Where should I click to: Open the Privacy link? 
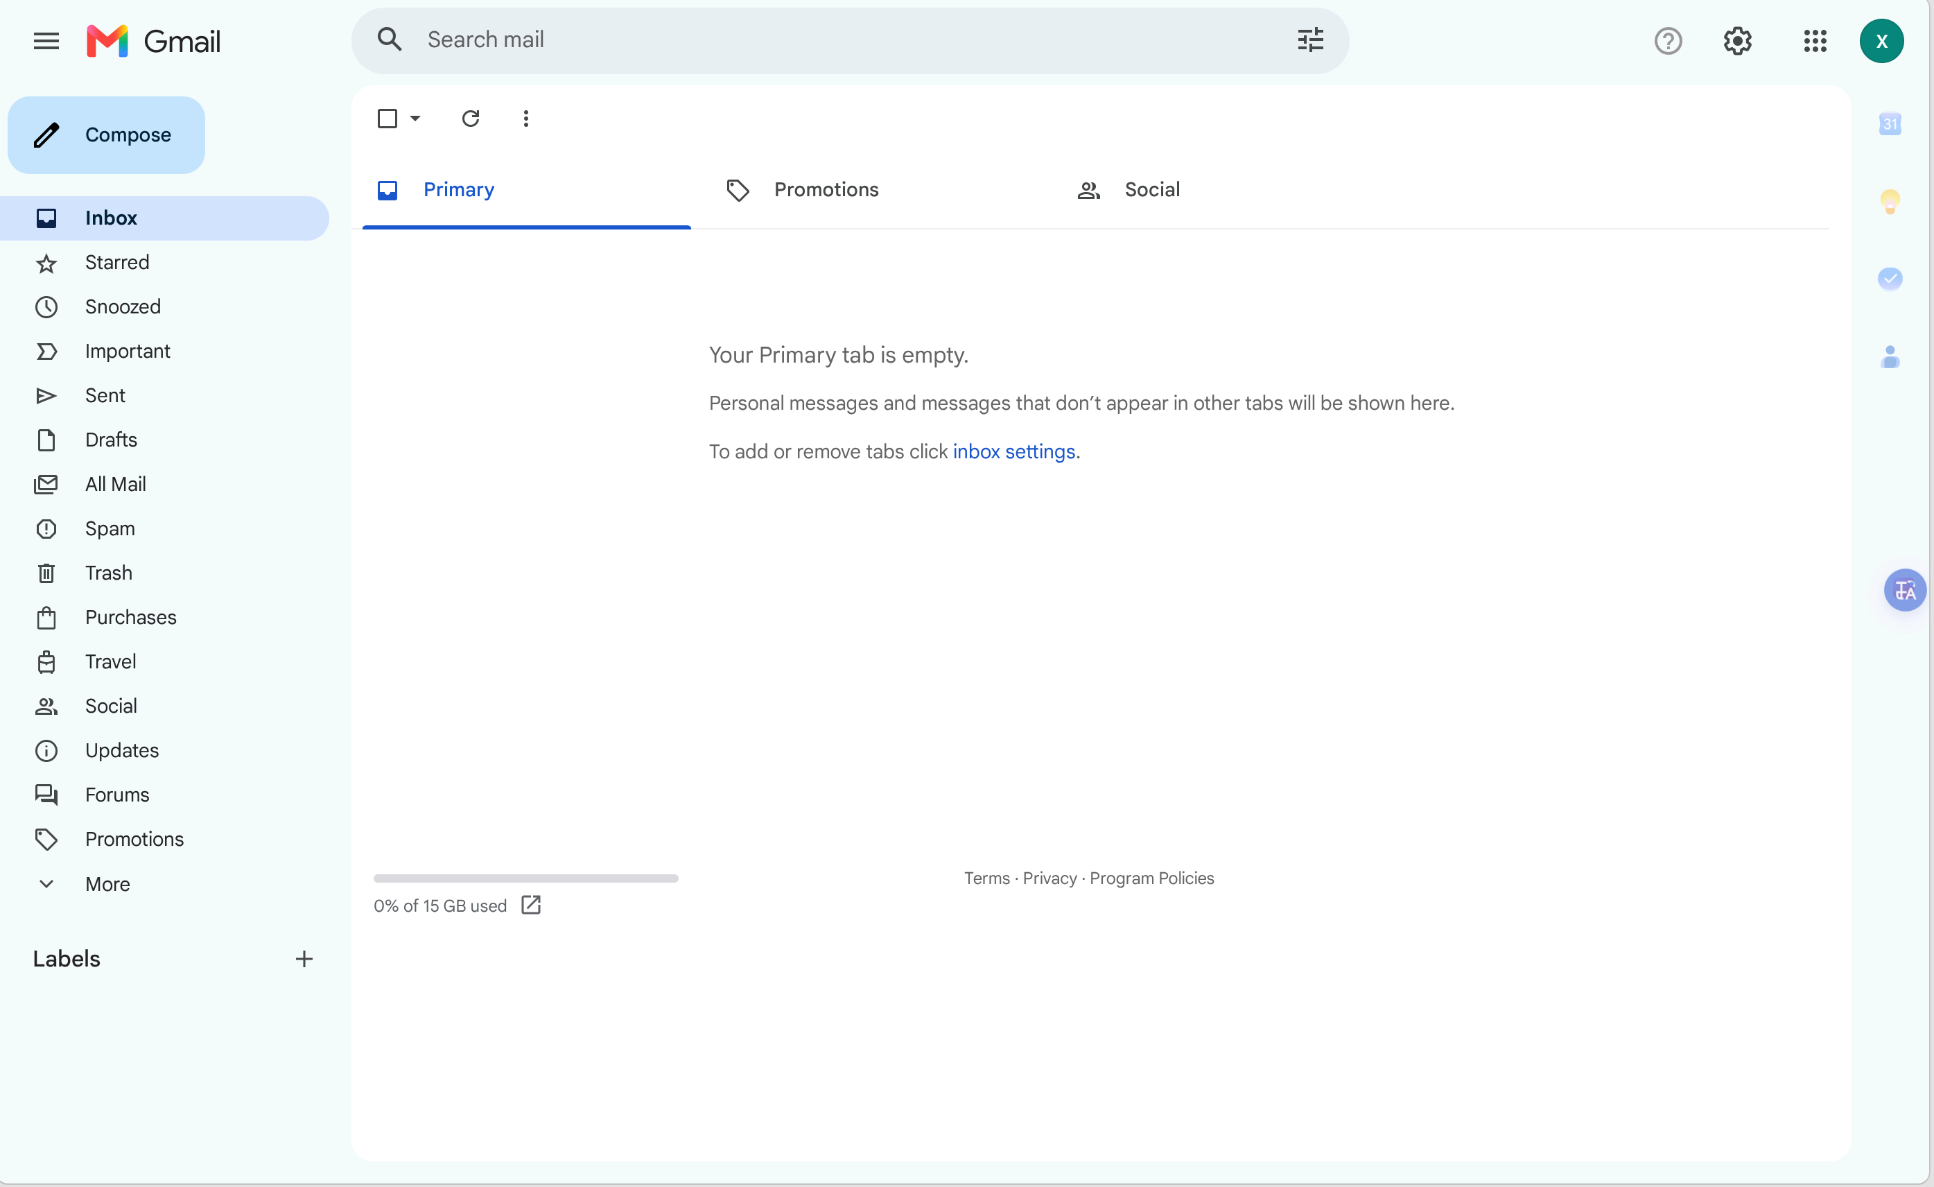1049,878
